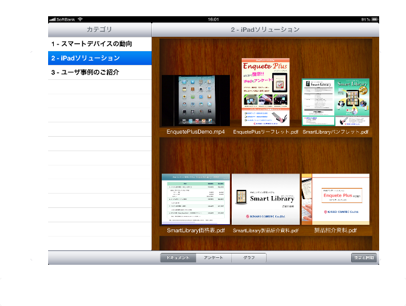Tap the Wi-Fi icon in status bar
This screenshot has width=406, height=306.
(x=81, y=19)
